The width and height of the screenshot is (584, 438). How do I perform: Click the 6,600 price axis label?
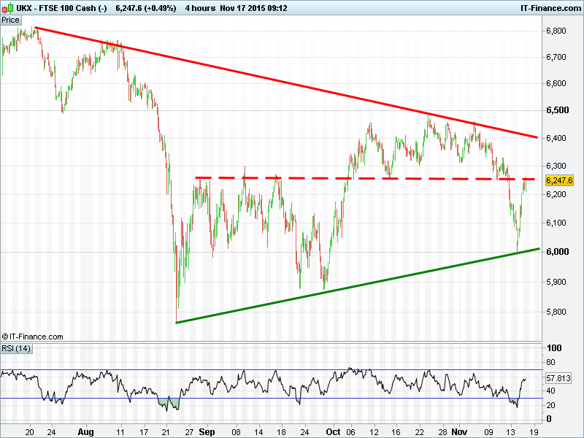click(x=556, y=83)
